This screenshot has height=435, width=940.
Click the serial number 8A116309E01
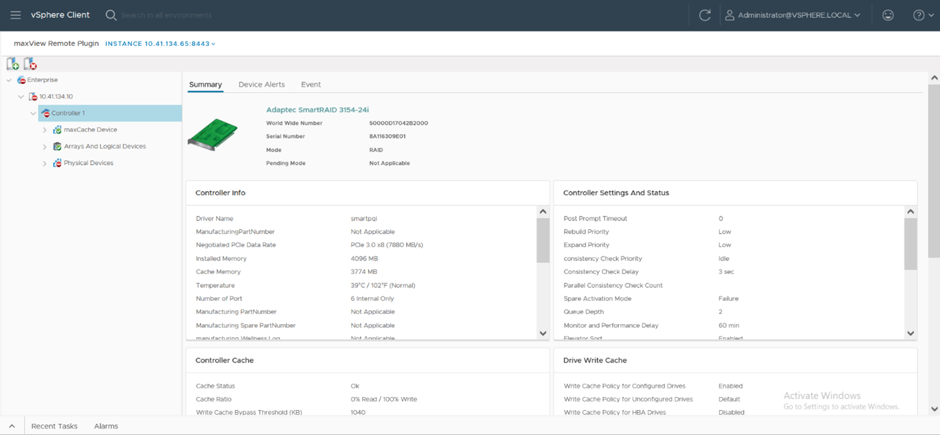pyautogui.click(x=387, y=136)
